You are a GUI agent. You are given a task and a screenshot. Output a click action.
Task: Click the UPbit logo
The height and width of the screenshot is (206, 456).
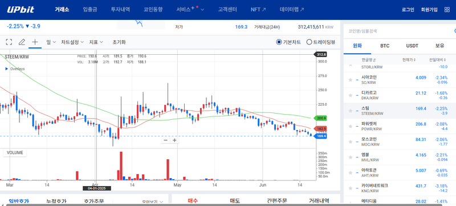pyautogui.click(x=21, y=10)
